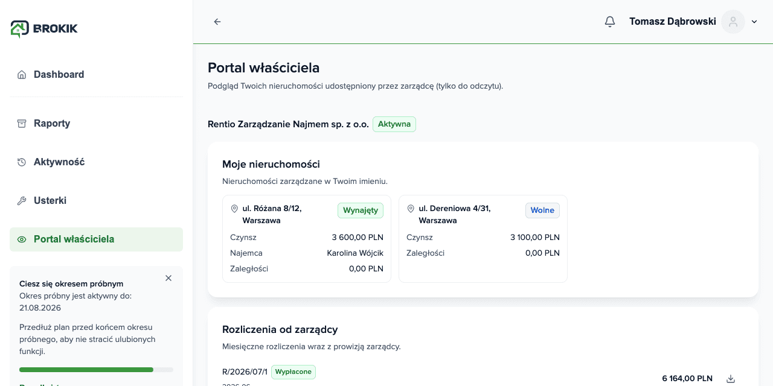Click the BROKIK logo icon
Screen dimensions: 773x386
pos(19,28)
